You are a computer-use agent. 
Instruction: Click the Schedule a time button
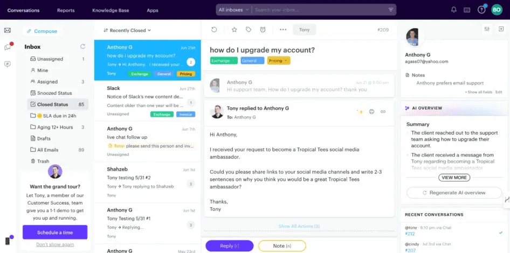click(x=55, y=232)
